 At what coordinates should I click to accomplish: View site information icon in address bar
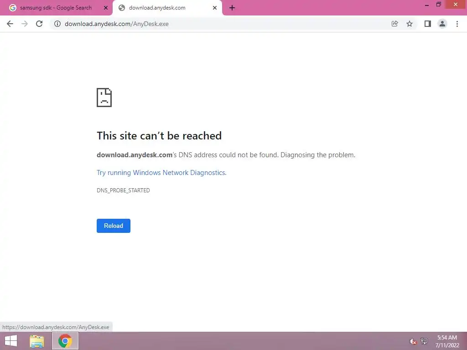pyautogui.click(x=57, y=24)
